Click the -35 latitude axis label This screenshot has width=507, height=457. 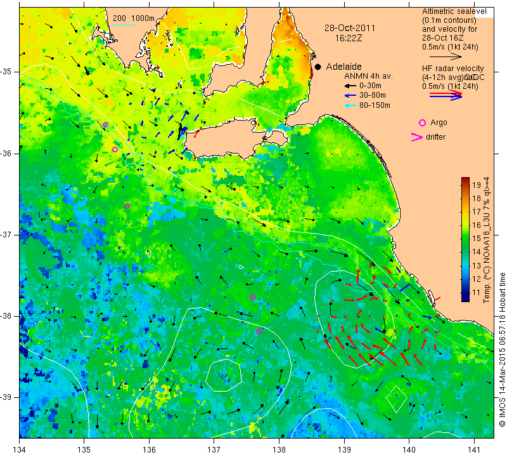point(6,72)
